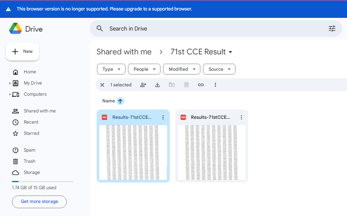Open advanced search filter options
Image resolution: width=347 pixels, height=216 pixels.
tap(332, 29)
